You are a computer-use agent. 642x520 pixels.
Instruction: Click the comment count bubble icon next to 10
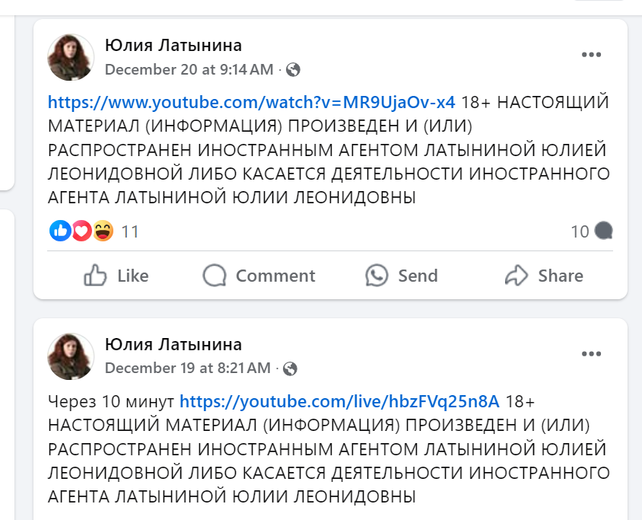click(604, 231)
